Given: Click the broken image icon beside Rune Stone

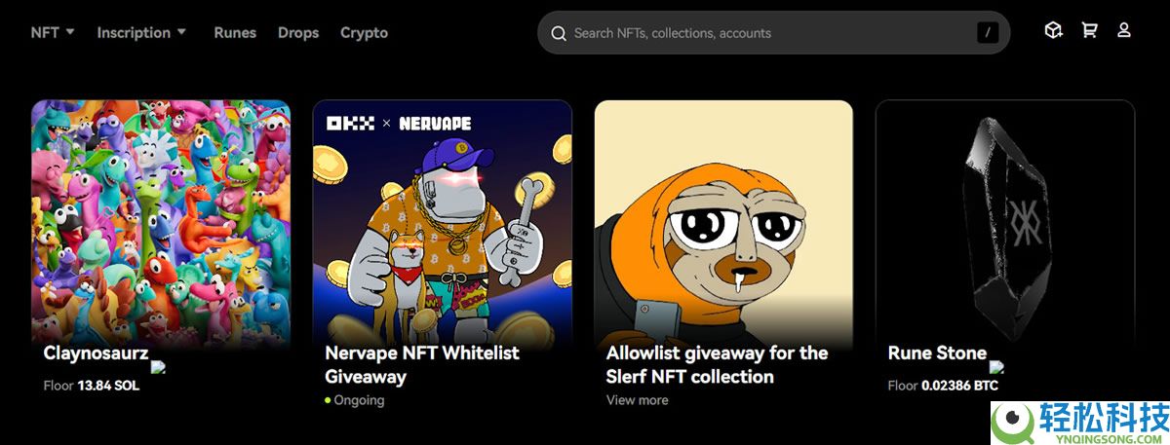Looking at the screenshot, I should click(x=996, y=367).
